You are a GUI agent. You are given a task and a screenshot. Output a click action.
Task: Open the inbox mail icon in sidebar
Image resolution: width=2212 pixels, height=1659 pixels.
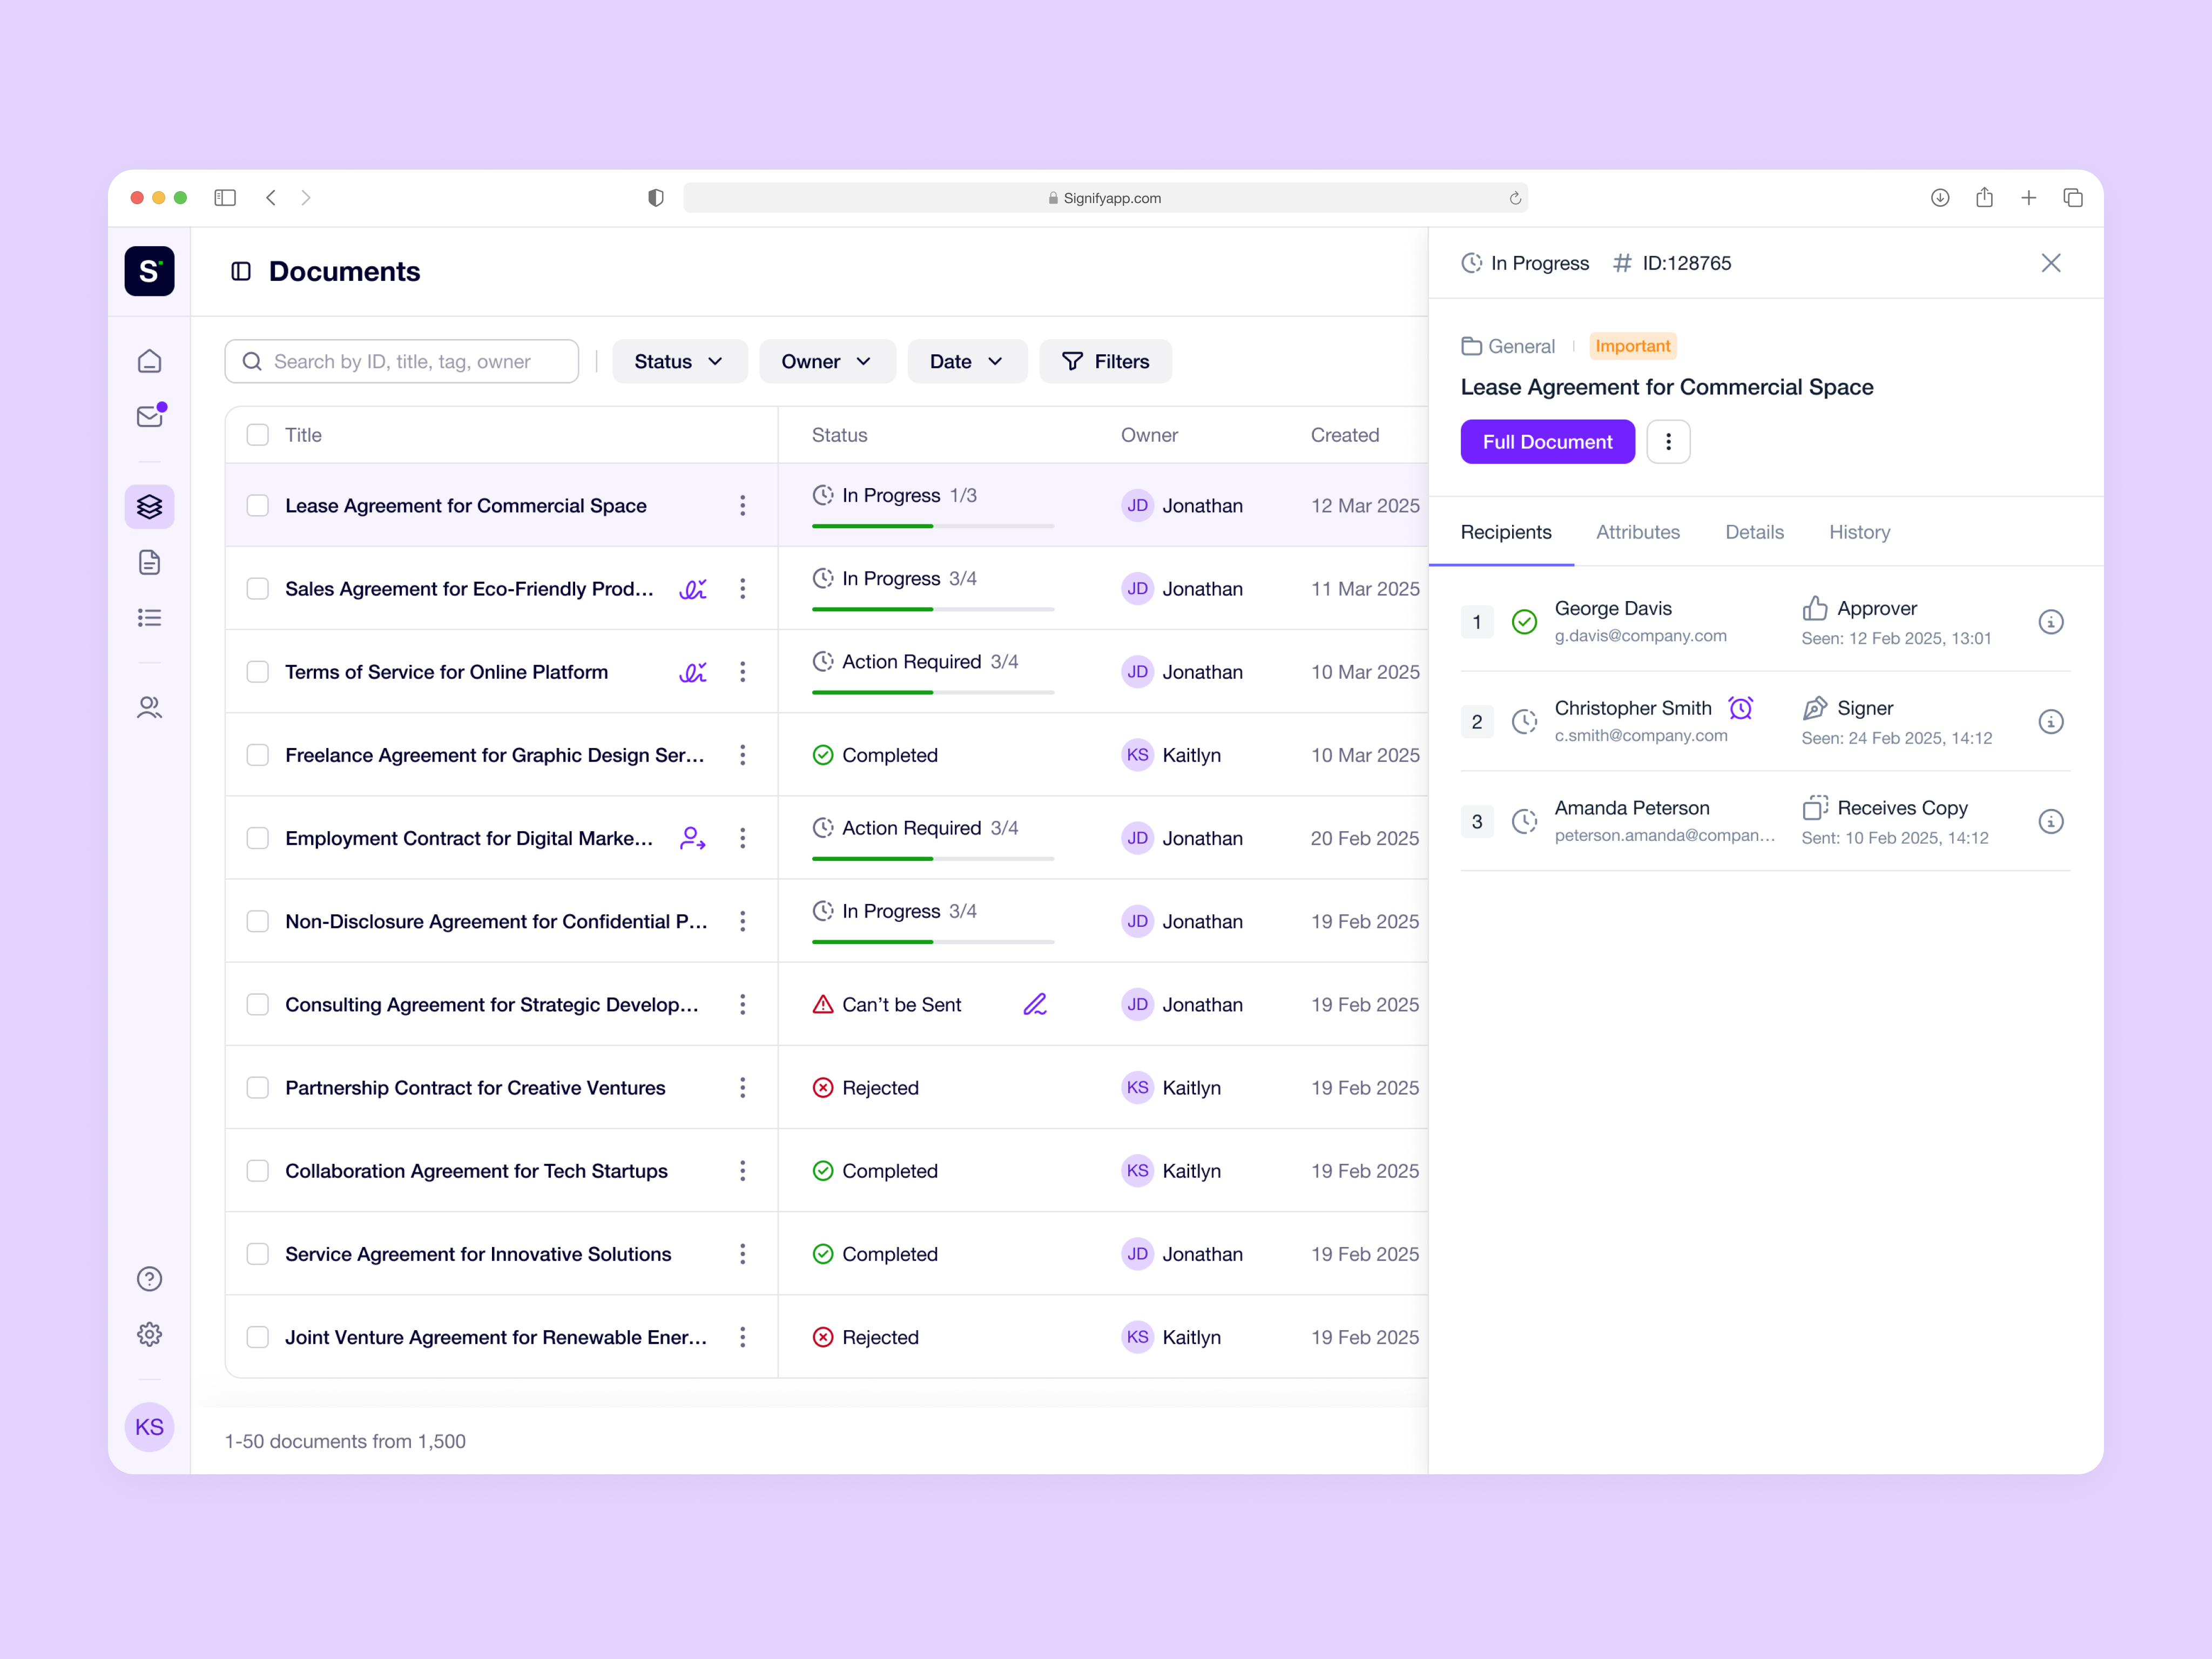coord(150,416)
